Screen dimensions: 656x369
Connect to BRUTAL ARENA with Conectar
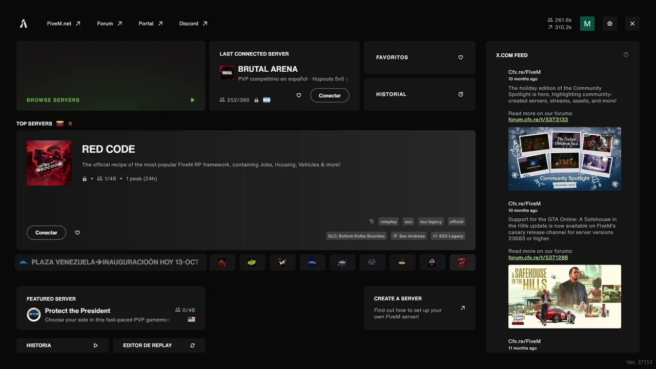coord(330,95)
